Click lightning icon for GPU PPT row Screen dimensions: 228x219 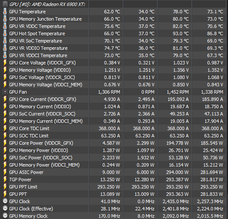[5, 194]
